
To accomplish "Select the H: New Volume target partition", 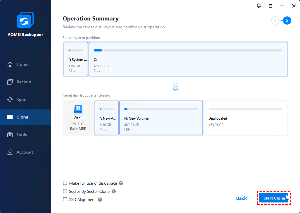I will pos(161,118).
